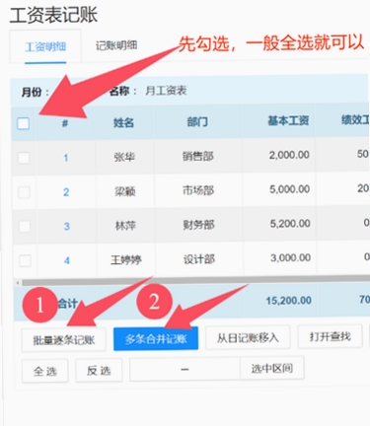Click the 批量逐条记账 button
The image size is (370, 426).
pyautogui.click(x=64, y=340)
